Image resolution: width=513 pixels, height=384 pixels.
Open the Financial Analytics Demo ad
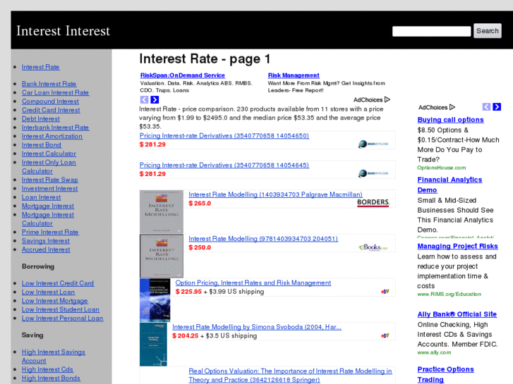449,185
